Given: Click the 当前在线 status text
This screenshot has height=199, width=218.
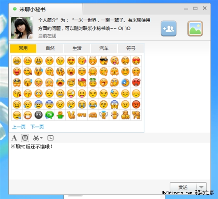Looking at the screenshot, I should 47,36.
